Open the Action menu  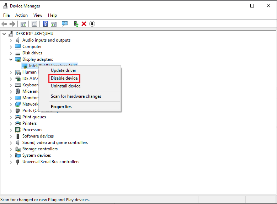click(21, 15)
